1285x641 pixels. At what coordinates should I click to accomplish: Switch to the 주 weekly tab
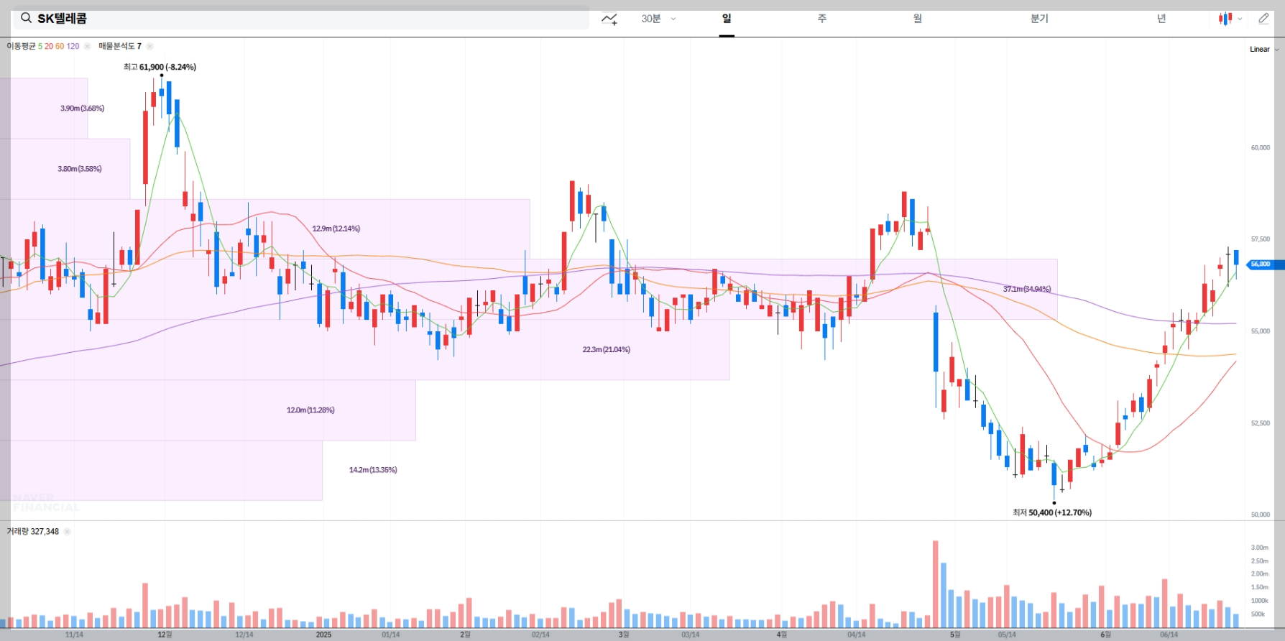[x=822, y=19]
